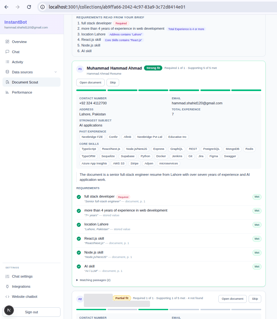This screenshot has height=319, width=277.
Task: Click the browser address bar URL
Action: coord(117,7)
